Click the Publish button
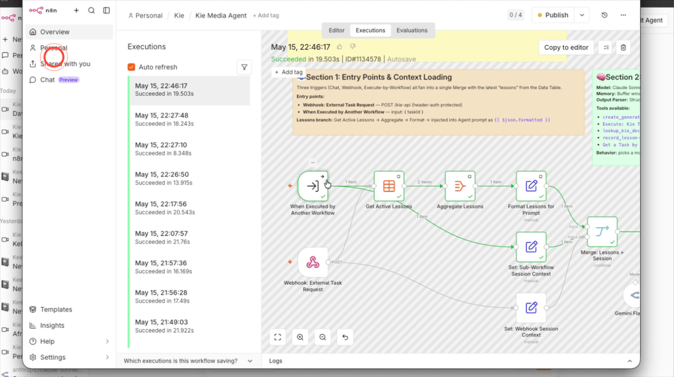The height and width of the screenshot is (377, 674). pyautogui.click(x=553, y=15)
